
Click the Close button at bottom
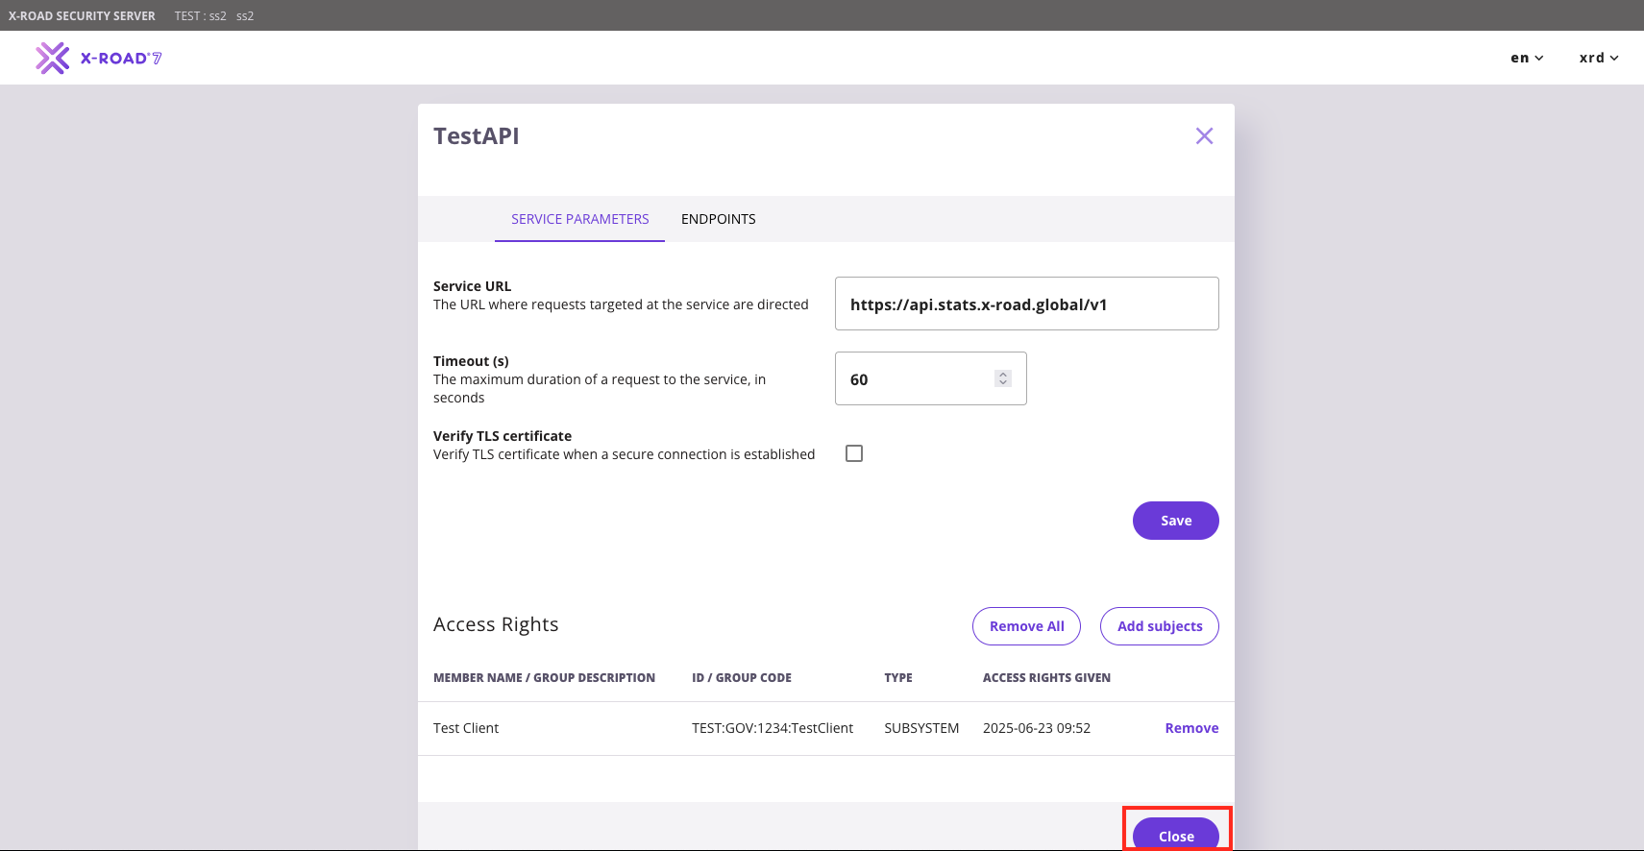[1176, 834]
